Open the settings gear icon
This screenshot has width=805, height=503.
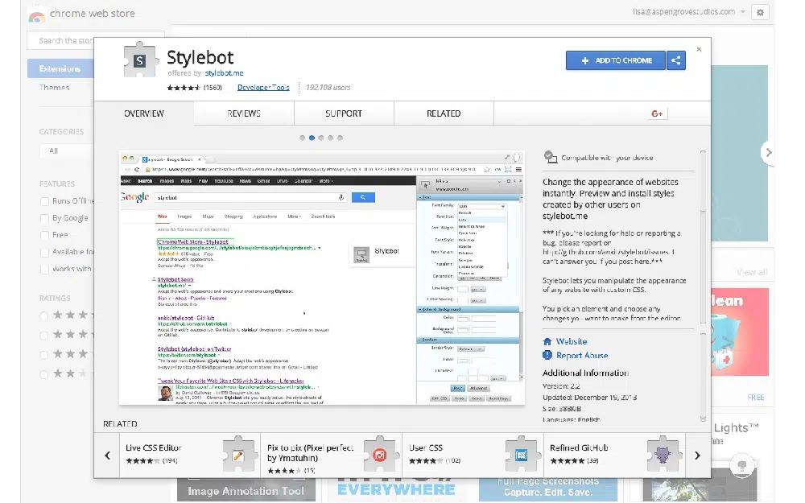[759, 12]
